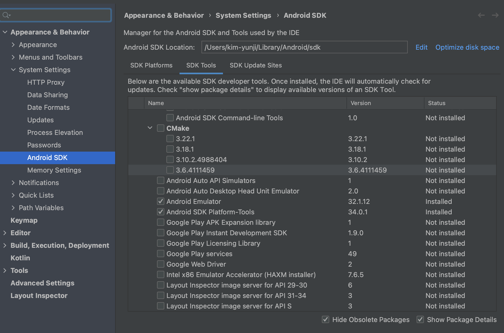The height and width of the screenshot is (333, 504).
Task: Expand Build, Execution, Deployment section
Action: (x=5, y=245)
